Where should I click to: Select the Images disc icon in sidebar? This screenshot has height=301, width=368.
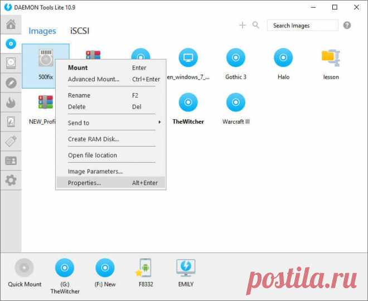pyautogui.click(x=11, y=43)
